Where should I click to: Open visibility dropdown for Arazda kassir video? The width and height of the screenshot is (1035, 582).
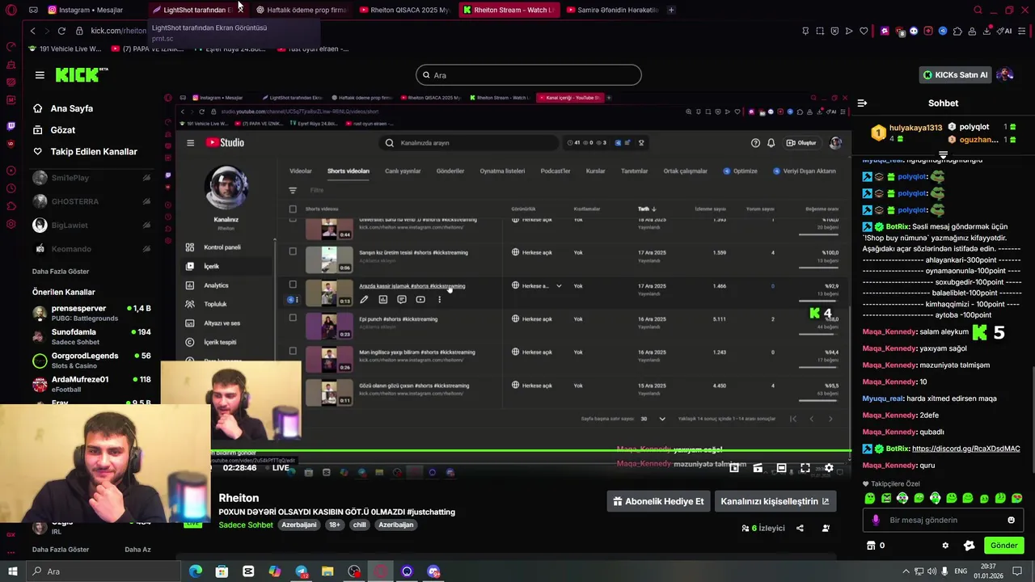[558, 285]
